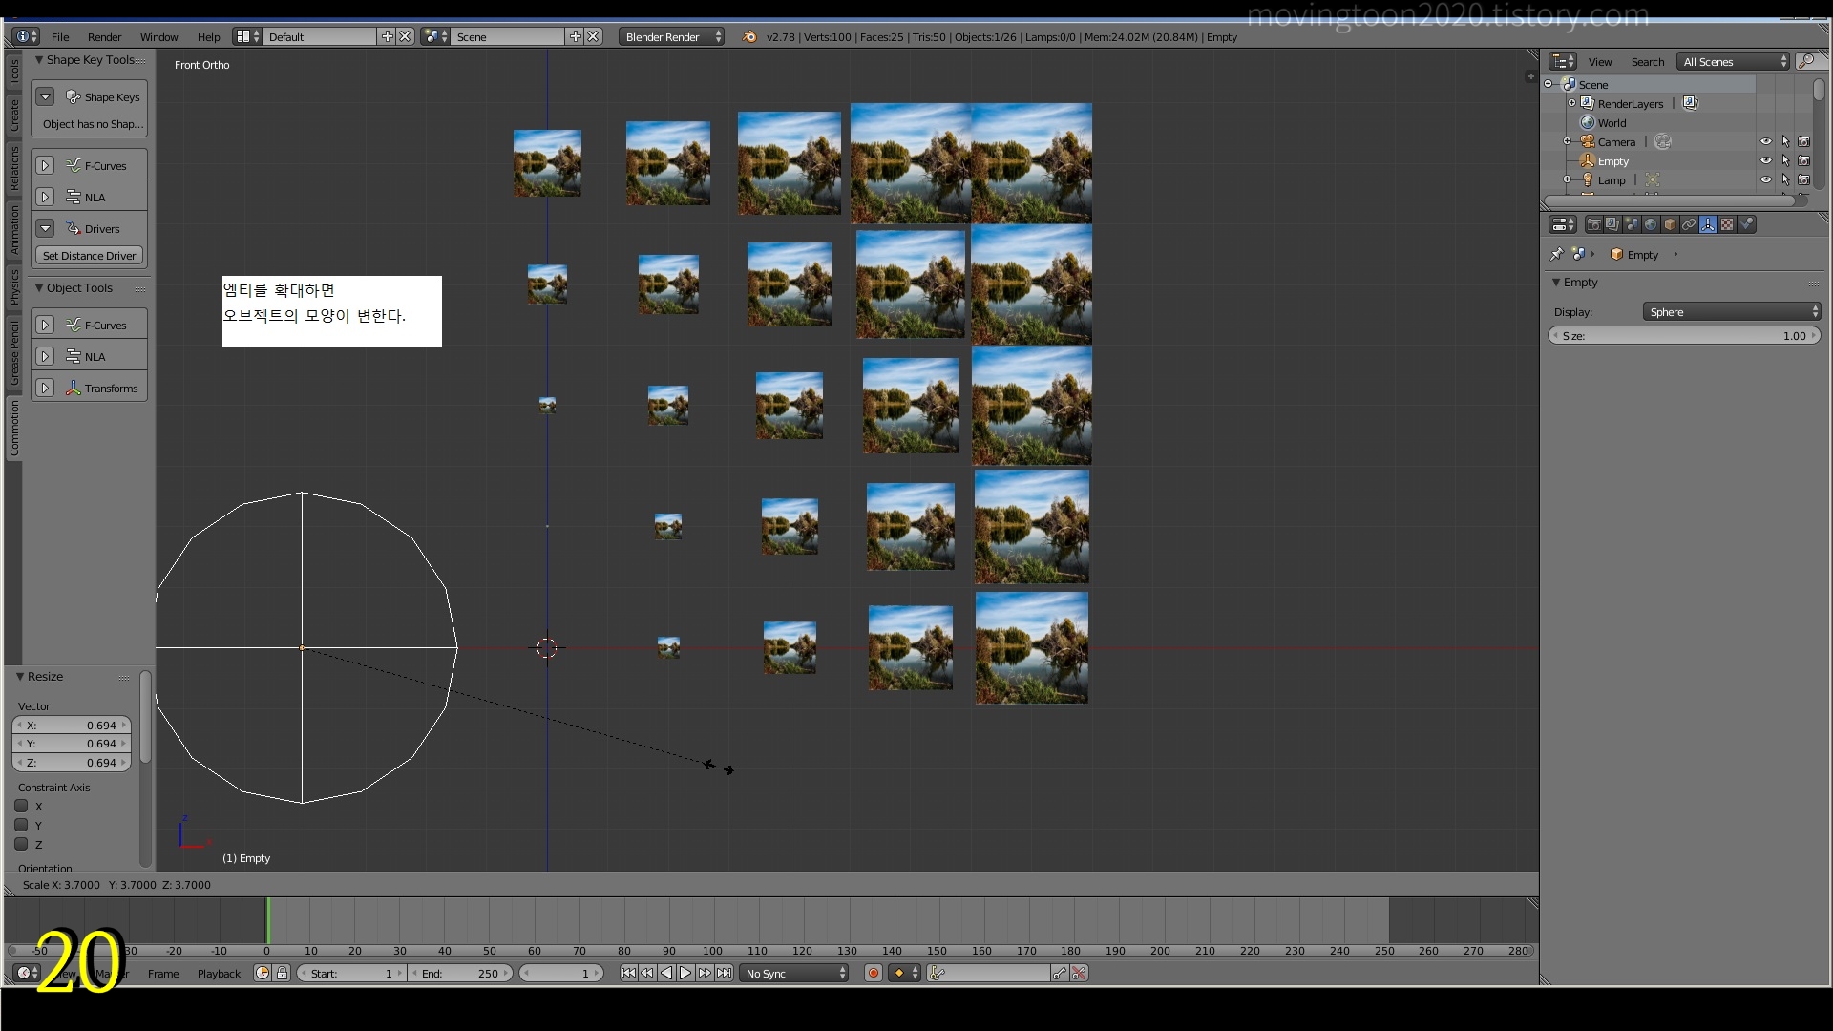Open the Constraints properties tab (chain icon)
The image size is (1833, 1031).
click(1689, 224)
